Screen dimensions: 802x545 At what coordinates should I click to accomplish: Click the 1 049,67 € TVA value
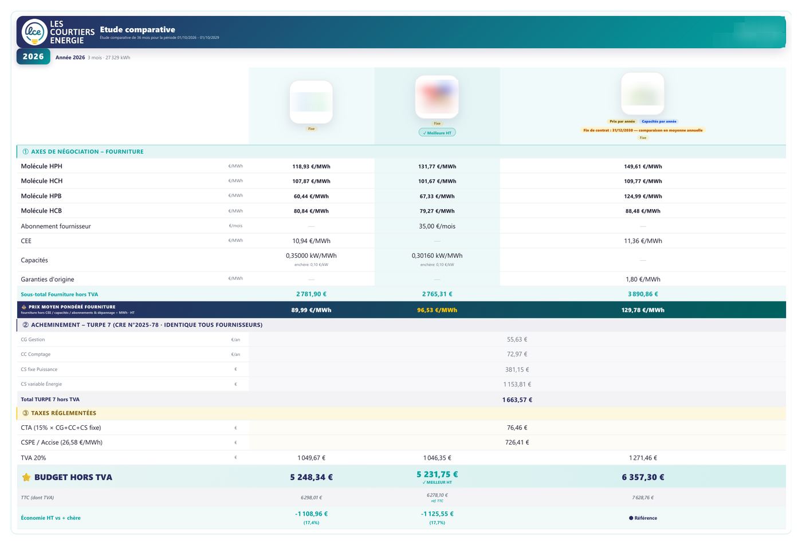(311, 458)
